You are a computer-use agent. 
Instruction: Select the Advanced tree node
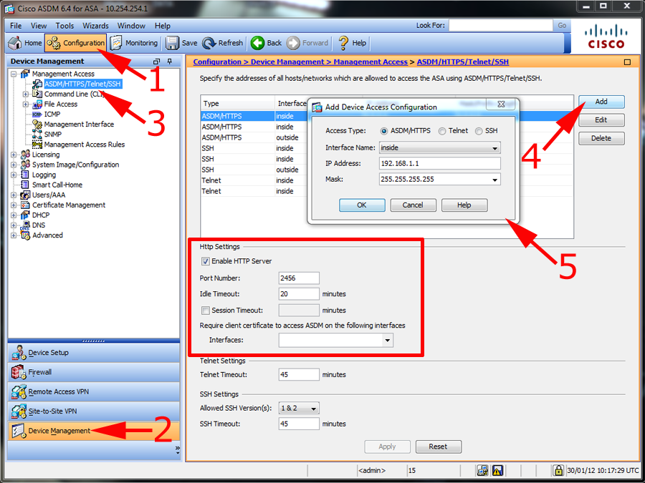click(x=47, y=235)
